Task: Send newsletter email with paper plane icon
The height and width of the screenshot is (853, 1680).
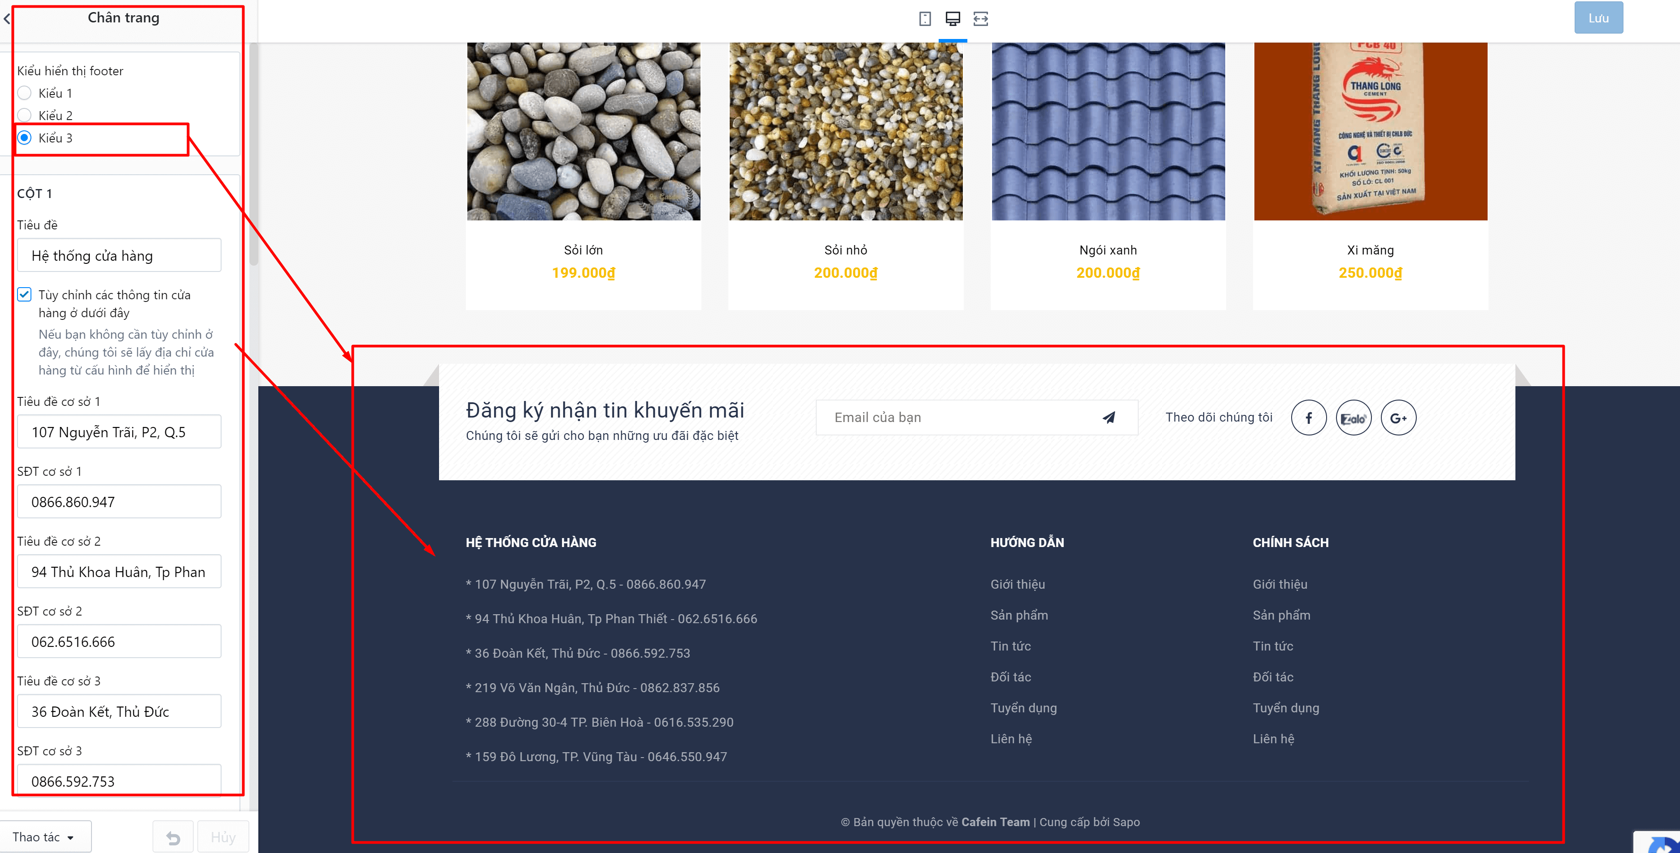Action: pyautogui.click(x=1109, y=418)
